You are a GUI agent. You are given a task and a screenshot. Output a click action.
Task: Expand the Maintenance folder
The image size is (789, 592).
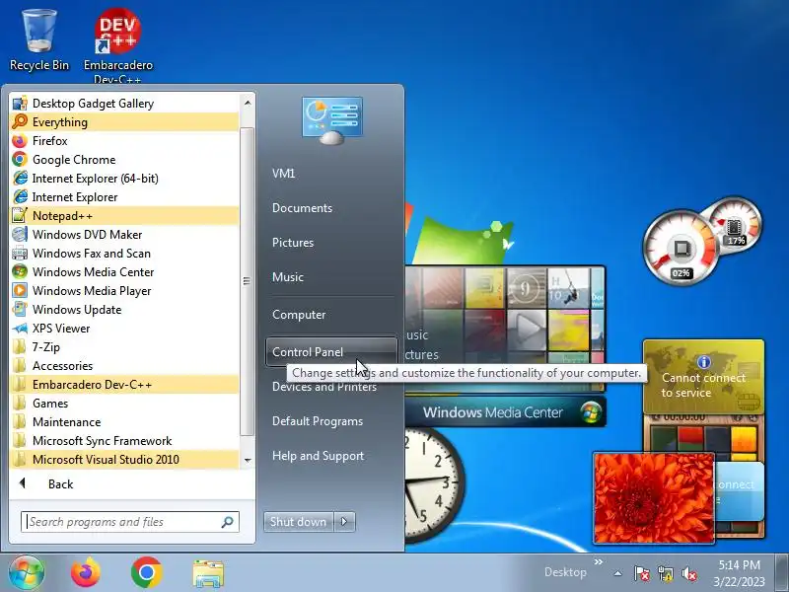click(x=124, y=422)
